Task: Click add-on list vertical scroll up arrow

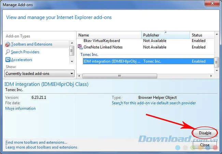Action: 217,34
